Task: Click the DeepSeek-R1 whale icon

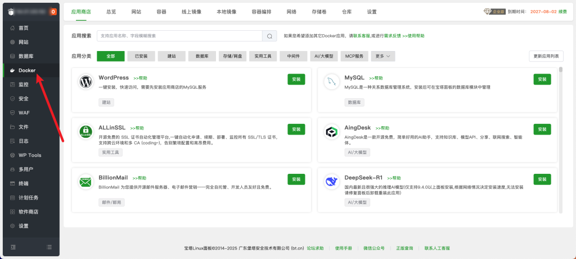Action: 332,182
